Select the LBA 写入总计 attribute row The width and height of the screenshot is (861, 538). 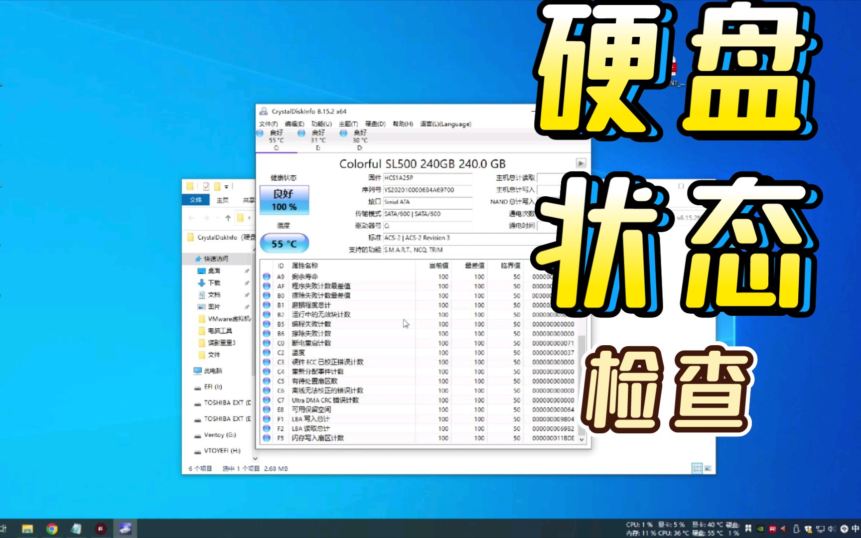point(419,419)
